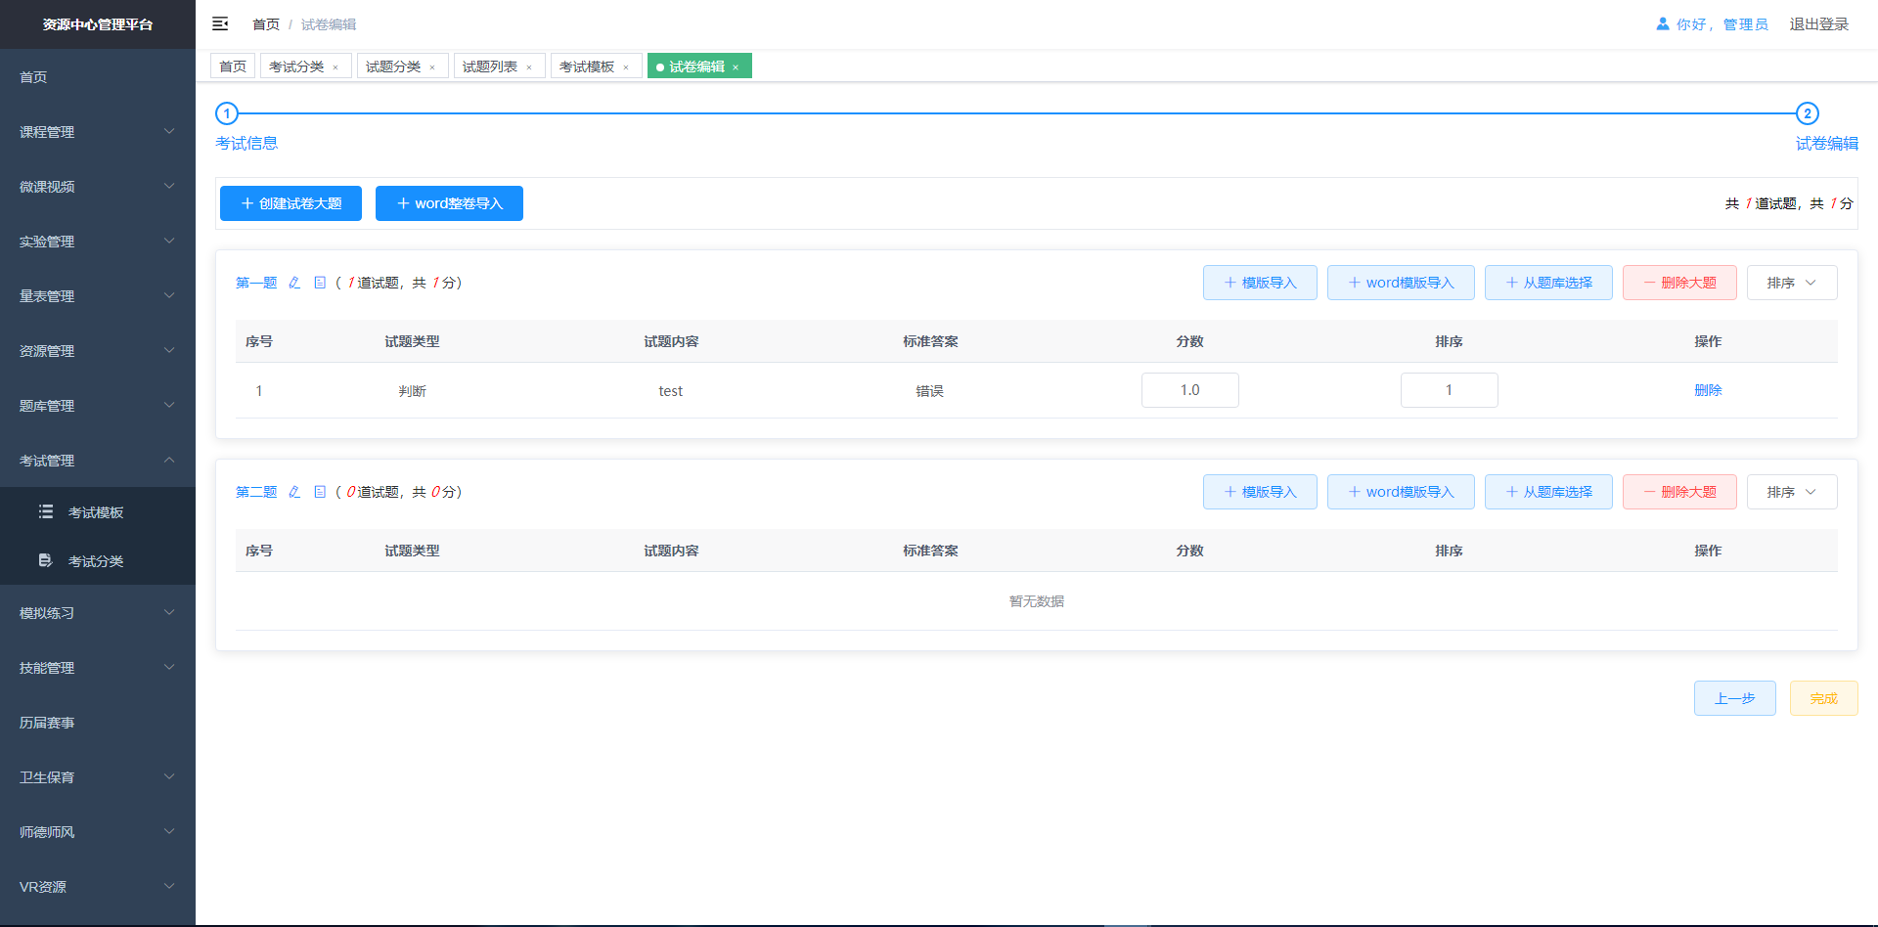Expand the 实验管理 menu
This screenshot has width=1878, height=927.
[98, 242]
